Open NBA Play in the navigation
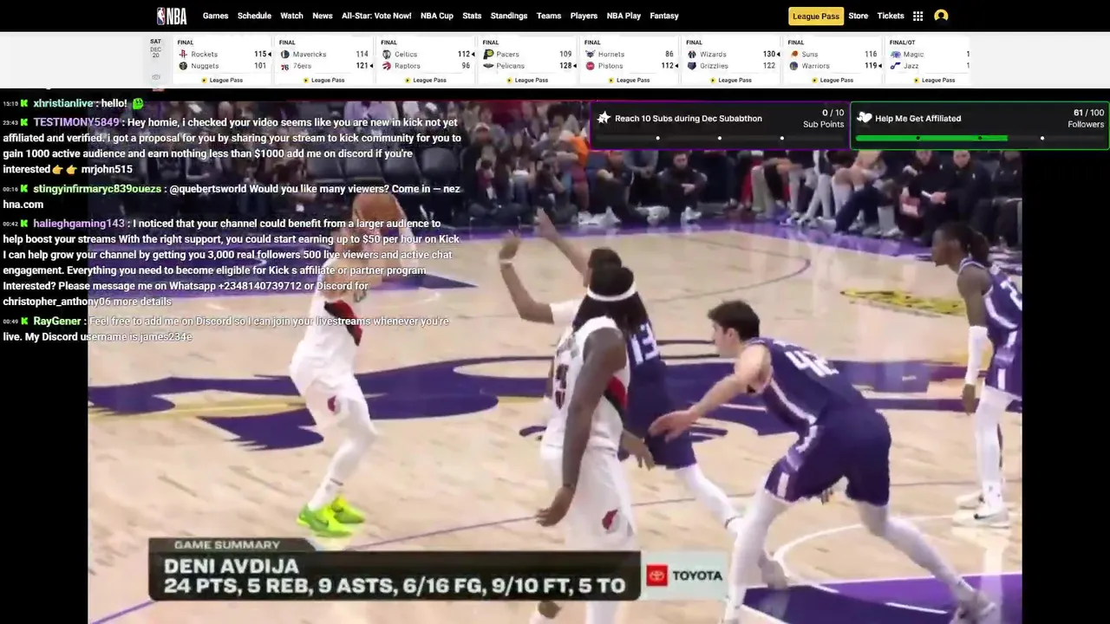Screen dimensions: 1110x624 tap(624, 16)
